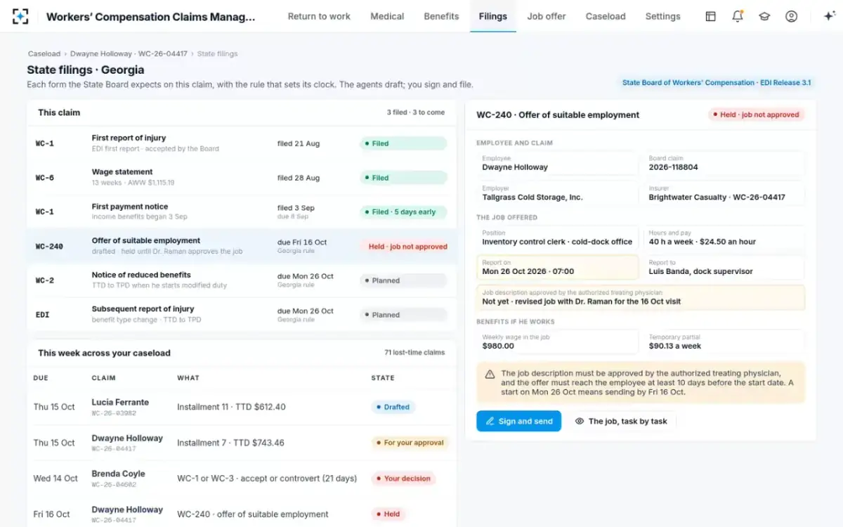843x527 pixels.
Task: Open the user profile icon
Action: [x=791, y=16]
